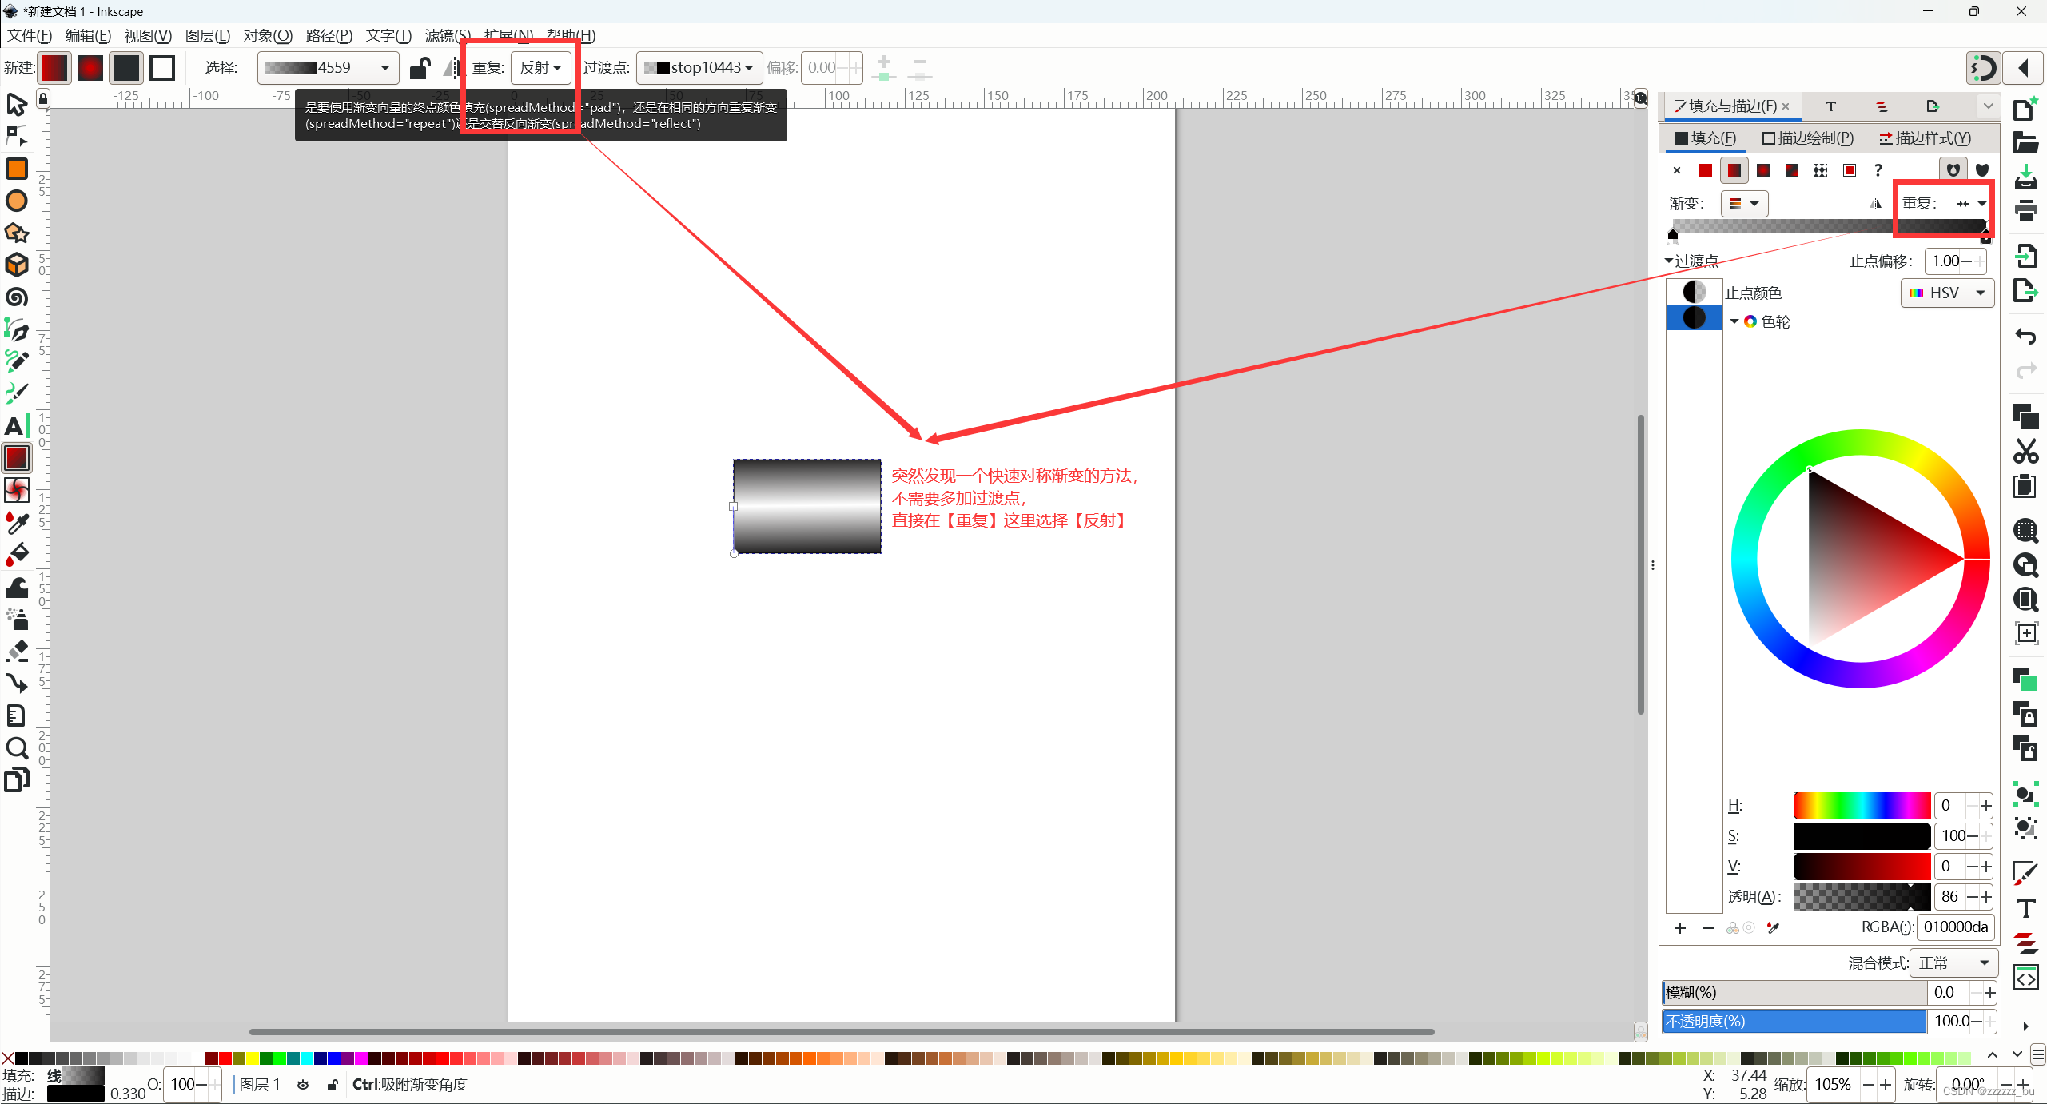Select the Eraser tool
Viewport: 2047px width, 1104px height.
click(17, 651)
